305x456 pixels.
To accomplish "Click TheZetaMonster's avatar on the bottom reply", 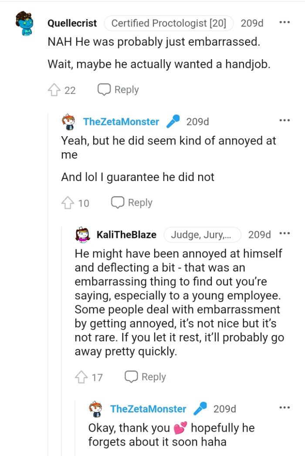I will (95, 409).
